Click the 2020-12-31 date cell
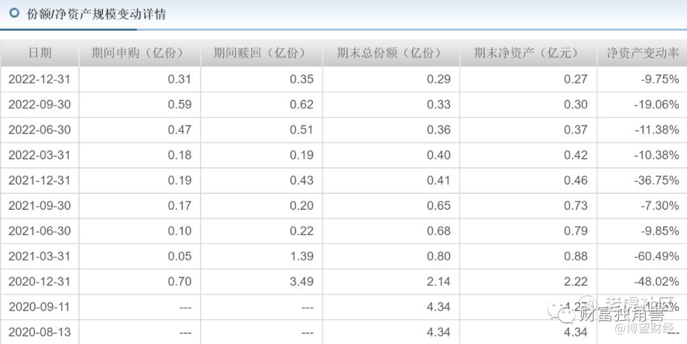The image size is (687, 344). point(39,282)
